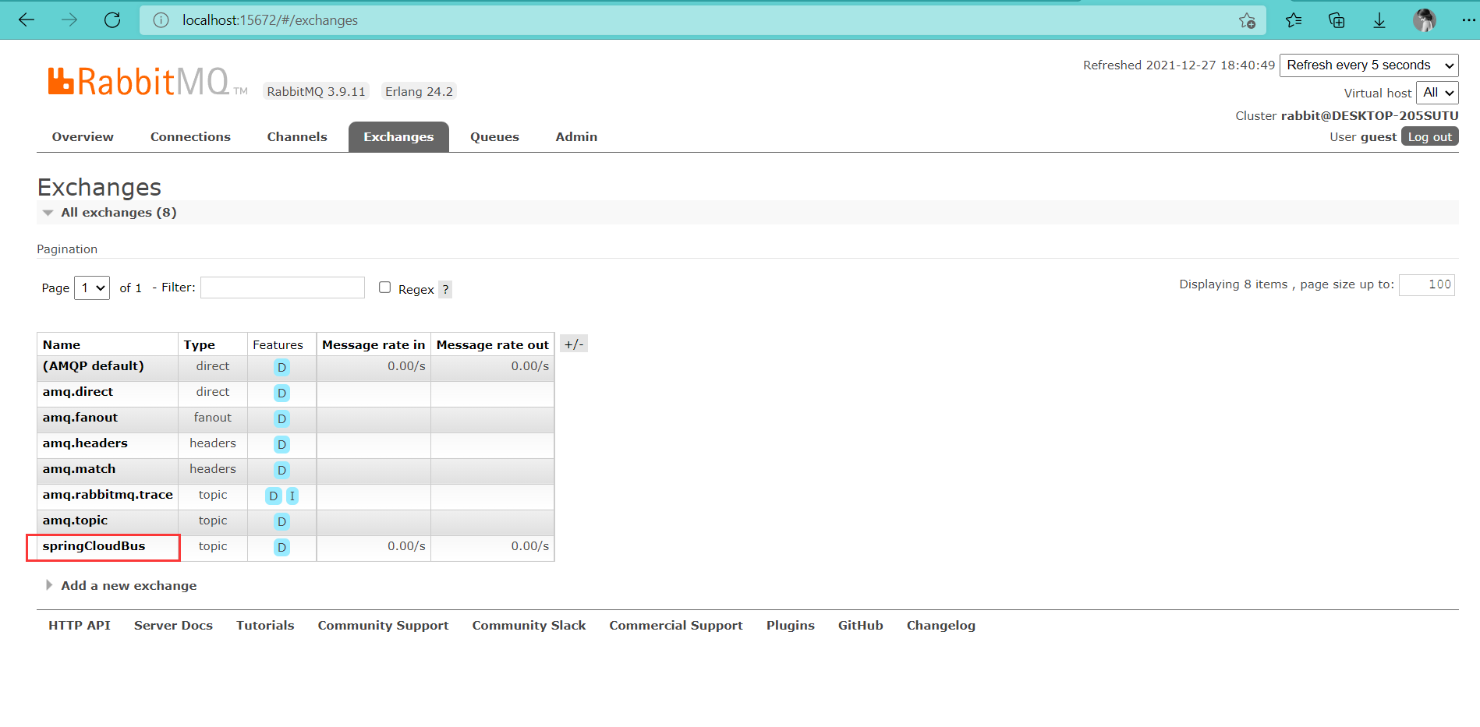This screenshot has height=727, width=1480.
Task: Open the amq.topic exchange
Action: pos(75,521)
